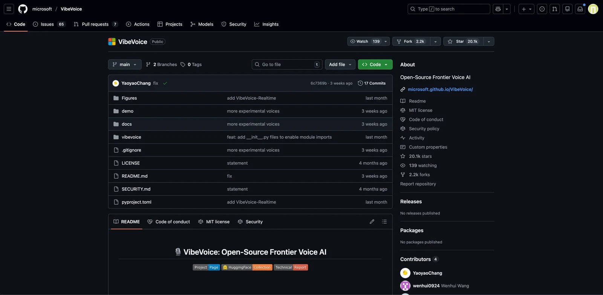Viewport: 603px width, 295px height.
Task: Open the Project Page badge
Action: tap(206, 267)
